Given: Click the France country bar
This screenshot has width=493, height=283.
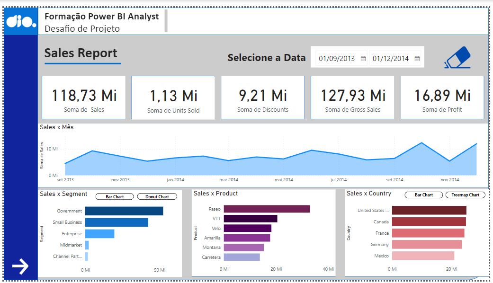Looking at the screenshot, I should (428, 233).
